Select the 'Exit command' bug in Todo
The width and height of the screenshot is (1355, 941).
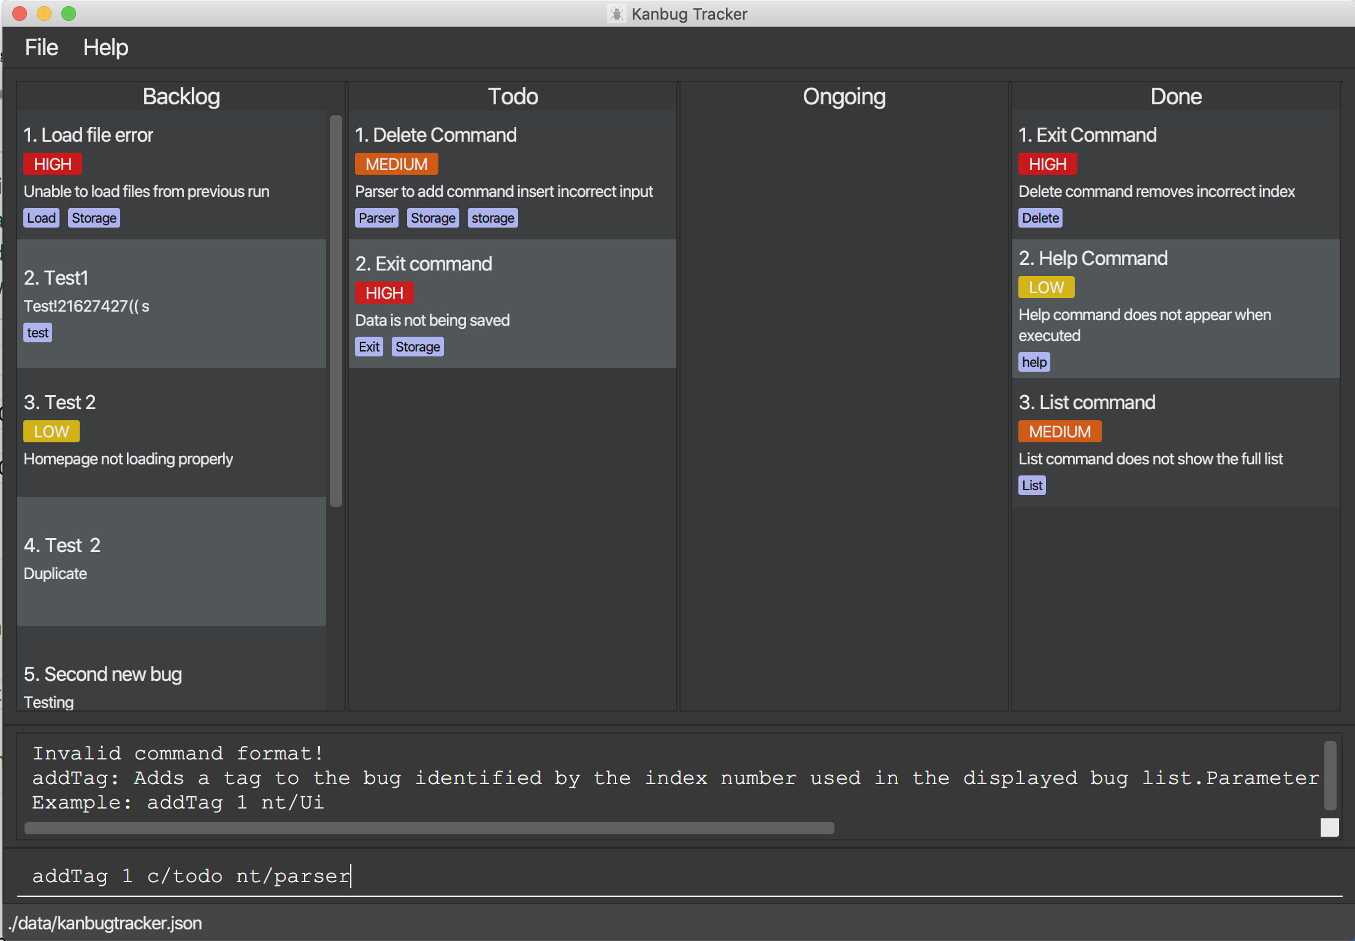(x=513, y=304)
